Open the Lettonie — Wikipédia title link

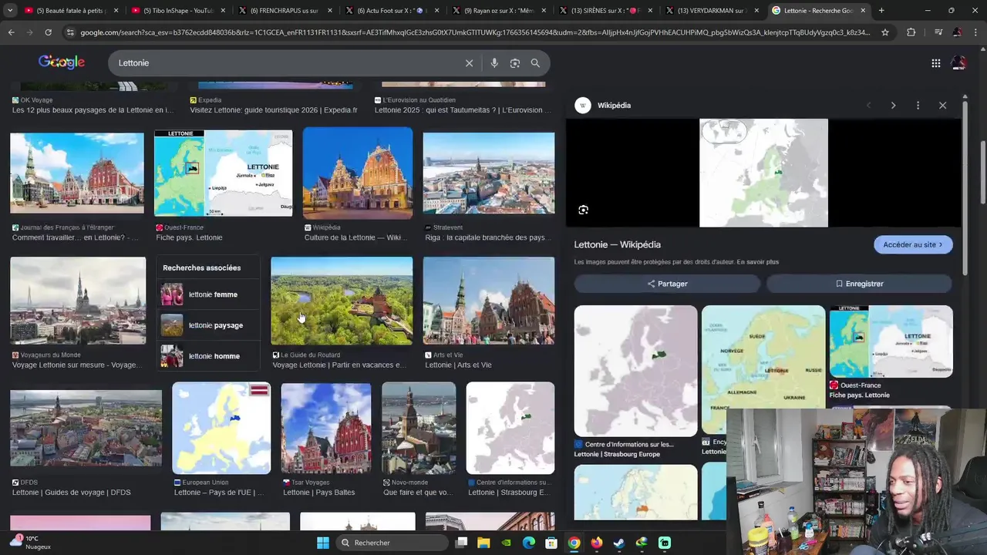(617, 244)
